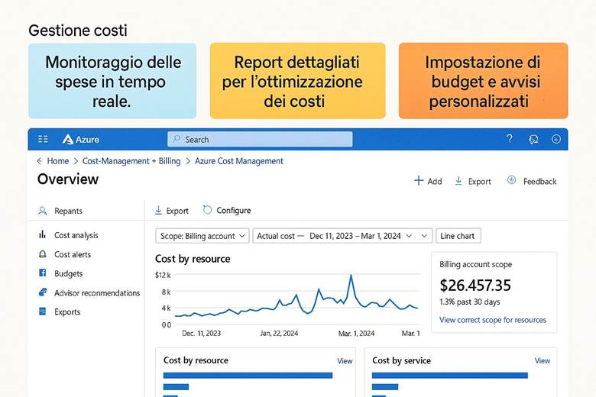Image resolution: width=596 pixels, height=397 pixels.
Task: Open Cost analysis in the sidebar
Action: tap(76, 235)
